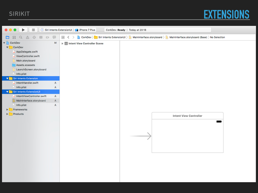This screenshot has width=258, height=193.
Task: Open the Debug navigator icon
Action: pyautogui.click(x=41, y=37)
